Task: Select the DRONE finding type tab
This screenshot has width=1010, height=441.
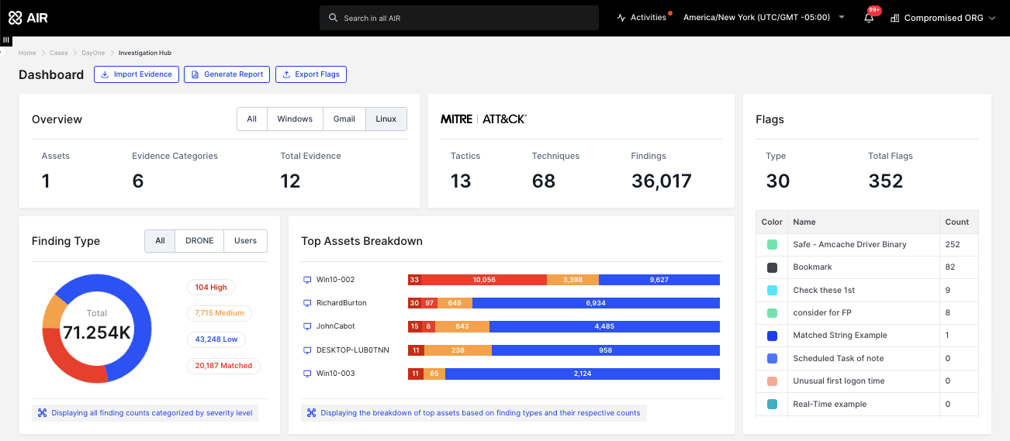Action: [199, 241]
